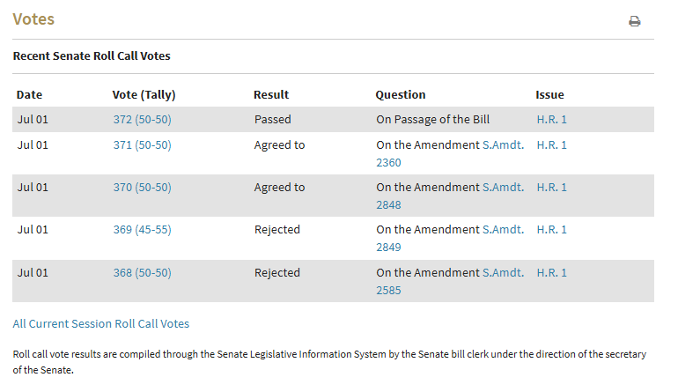Screen dimensions: 678x392
Task: Open H.R. 1 link in Passed row
Action: [x=551, y=119]
